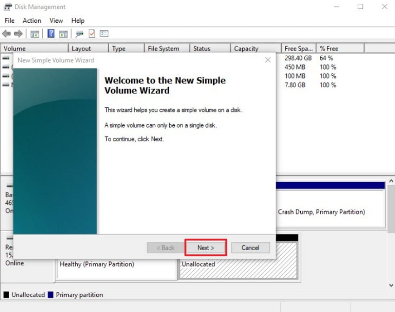Select the Healthy (Primary Partition) block
The width and height of the screenshot is (395, 312).
point(117,268)
